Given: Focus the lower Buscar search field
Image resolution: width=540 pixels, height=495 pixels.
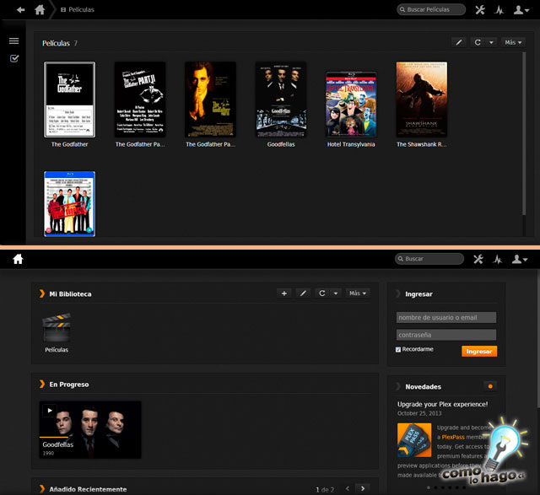Looking at the screenshot, I should [x=429, y=259].
